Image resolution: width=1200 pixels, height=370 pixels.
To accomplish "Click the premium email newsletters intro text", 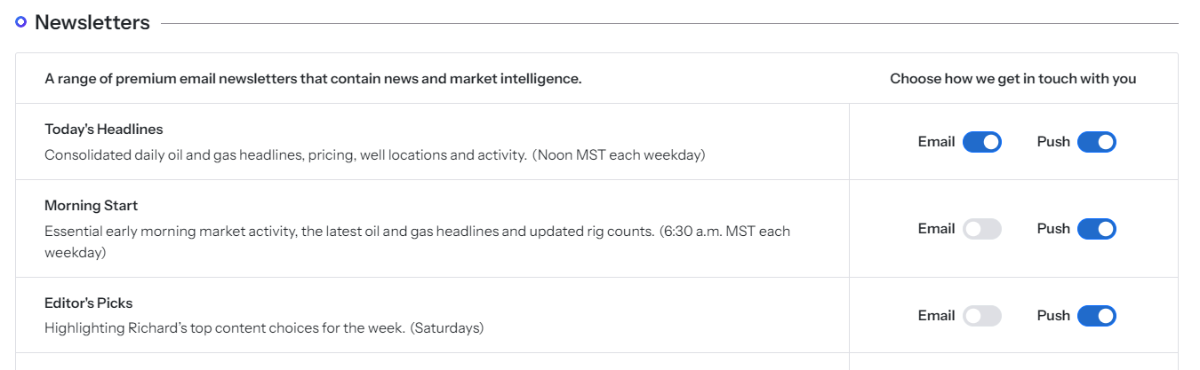I will [313, 79].
